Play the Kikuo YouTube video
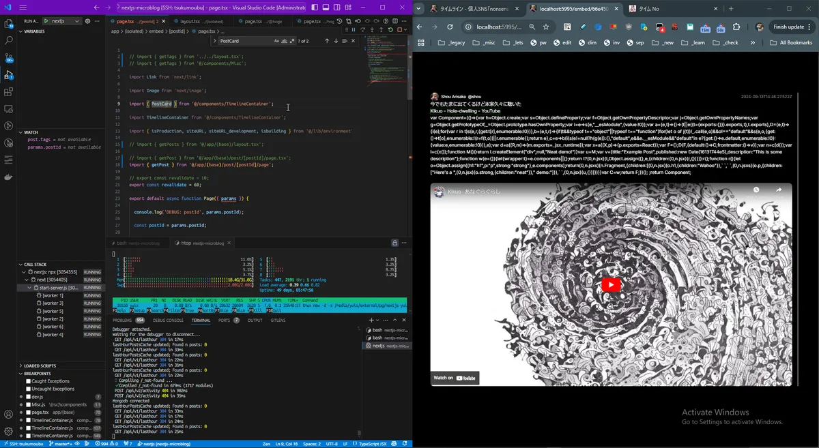This screenshot has height=448, width=819. [x=611, y=285]
